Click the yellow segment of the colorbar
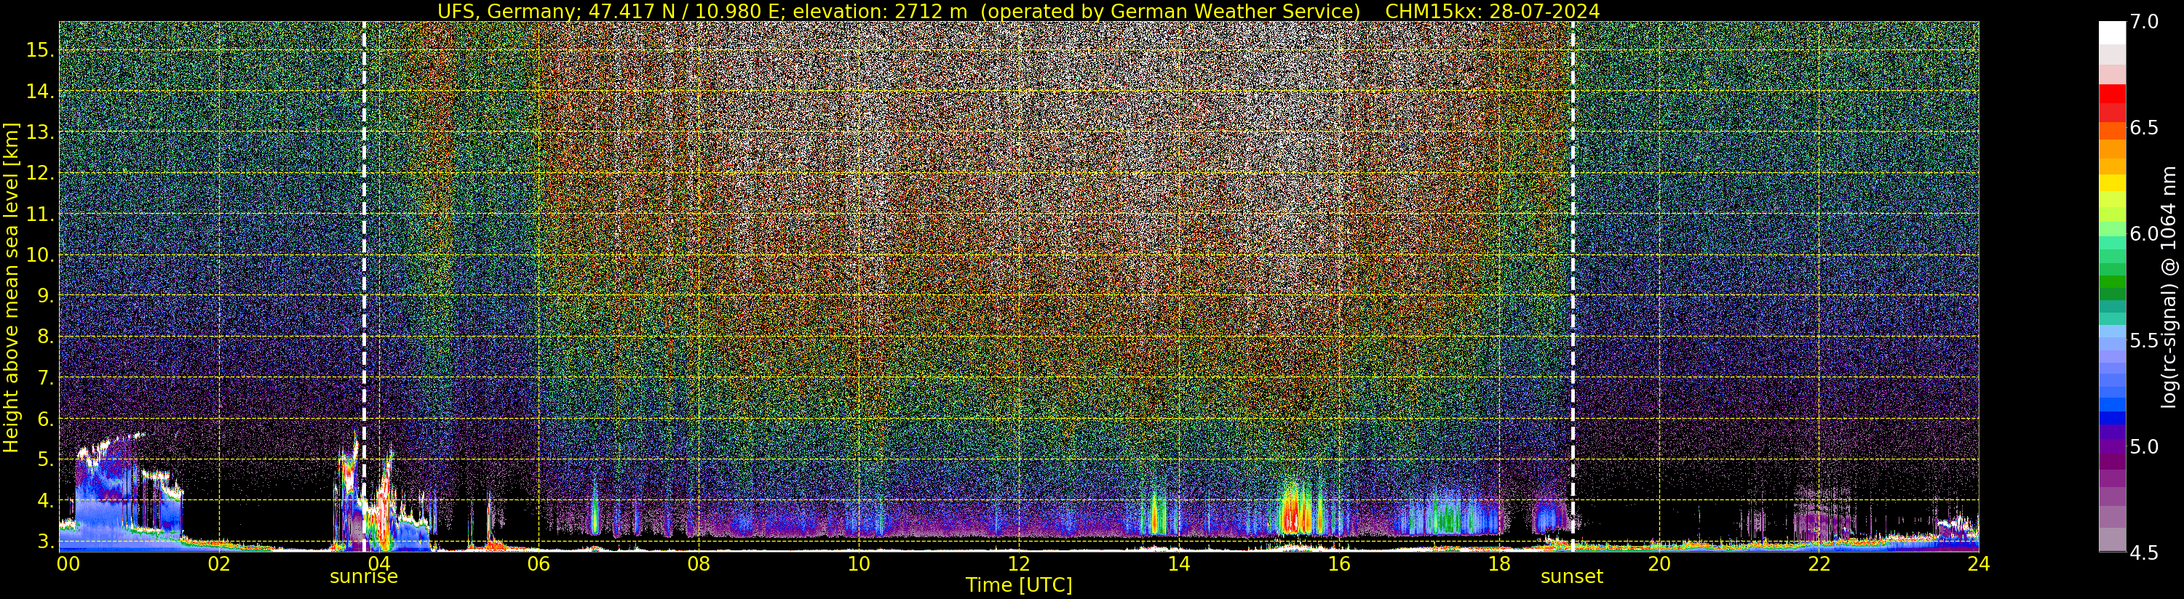The width and height of the screenshot is (2184, 599). pos(2112,183)
